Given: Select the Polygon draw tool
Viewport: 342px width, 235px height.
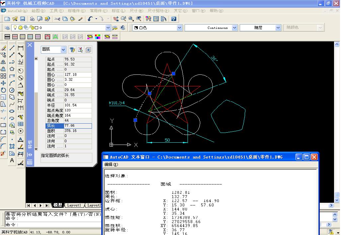Looking at the screenshot, I should click(12, 69).
